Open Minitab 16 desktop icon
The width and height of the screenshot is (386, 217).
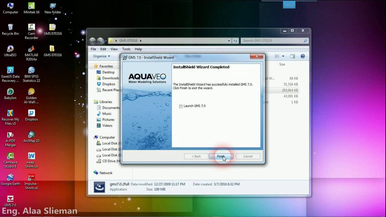(x=31, y=8)
